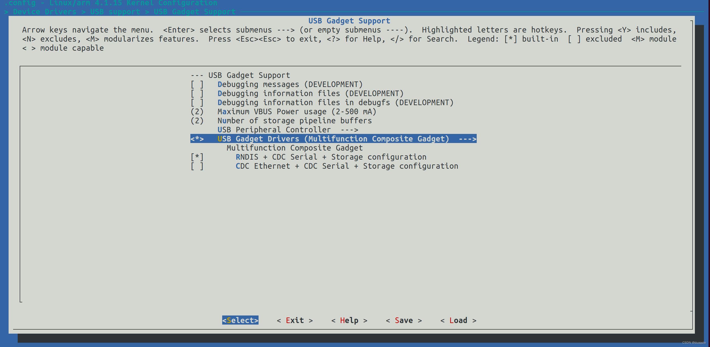Toggle the <*> state of USB Gadget Drivers
Viewport: 710px width, 347px height.
click(197, 139)
